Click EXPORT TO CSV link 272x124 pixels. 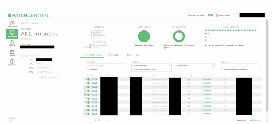click(x=256, y=120)
